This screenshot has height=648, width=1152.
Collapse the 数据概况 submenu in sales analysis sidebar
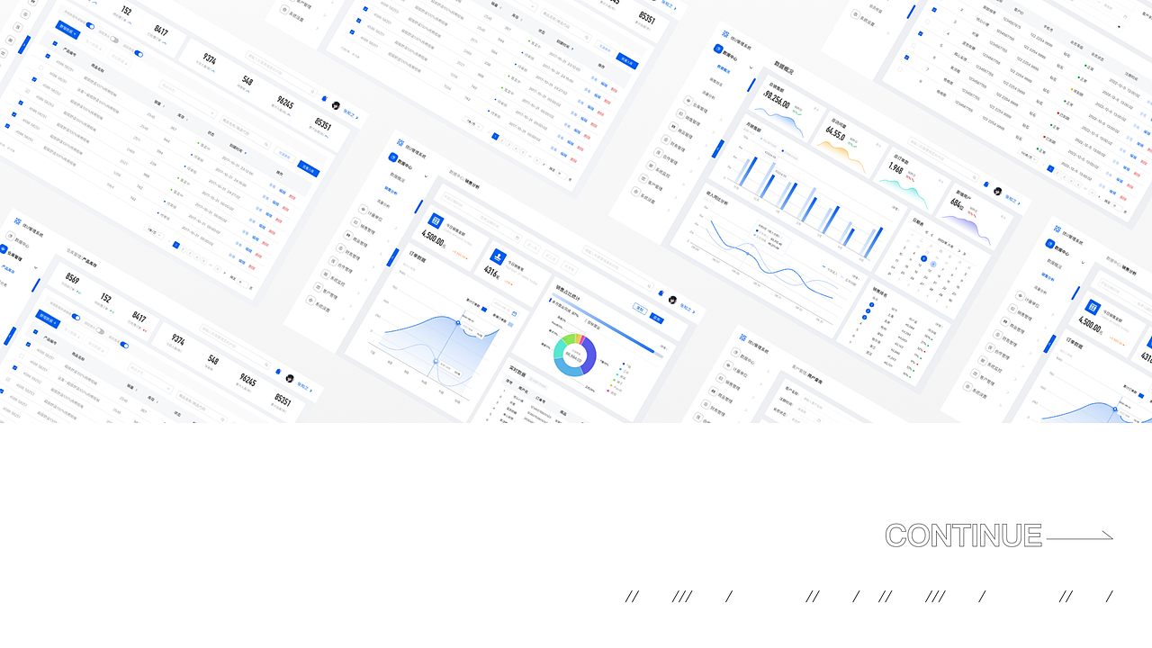pos(426,175)
